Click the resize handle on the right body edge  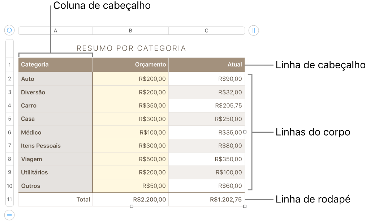point(245,132)
